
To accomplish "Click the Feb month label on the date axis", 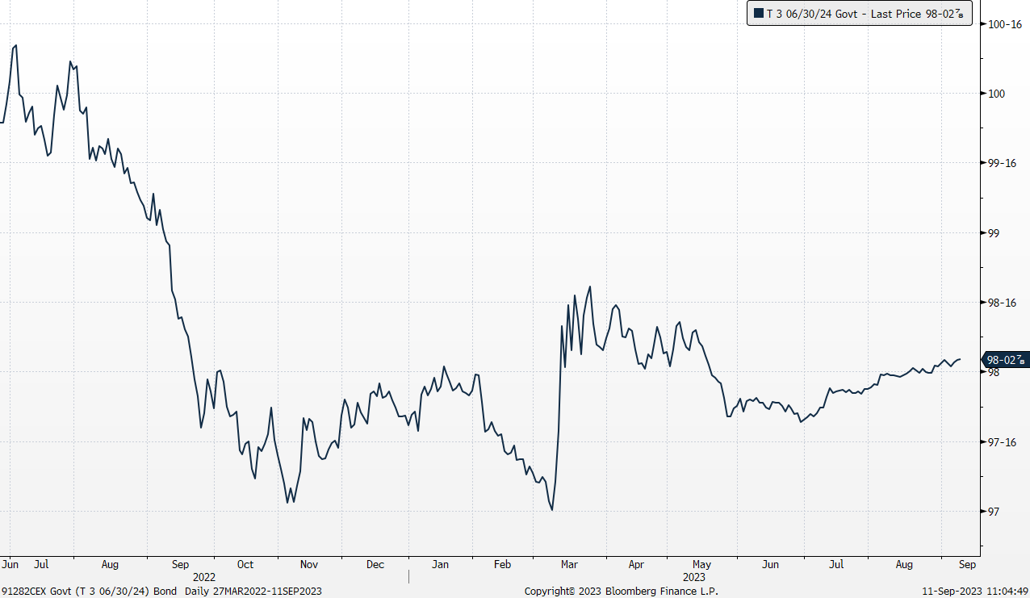I will pos(502,565).
